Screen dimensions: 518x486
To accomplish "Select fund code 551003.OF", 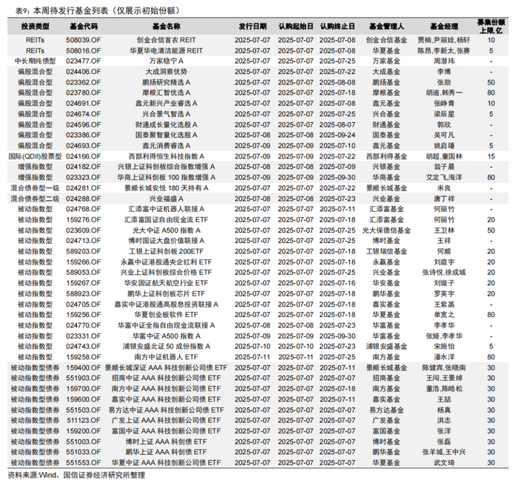I will [83, 442].
